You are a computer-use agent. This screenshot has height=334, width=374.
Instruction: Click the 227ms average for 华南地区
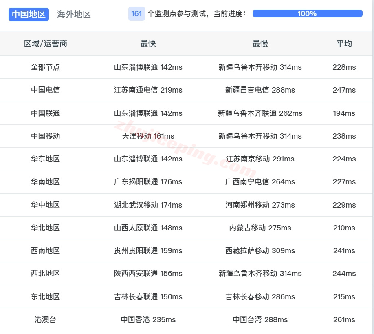[x=344, y=182]
